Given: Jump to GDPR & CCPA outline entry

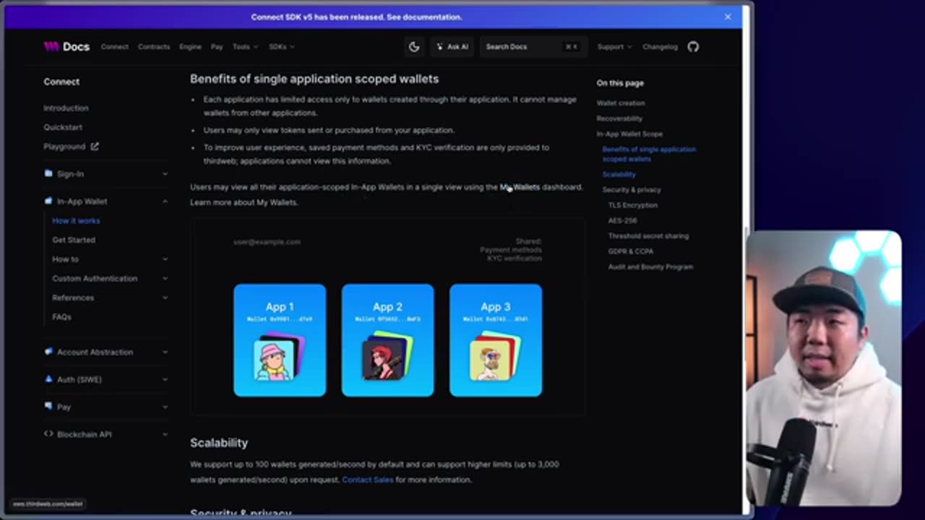Looking at the screenshot, I should pyautogui.click(x=631, y=251).
